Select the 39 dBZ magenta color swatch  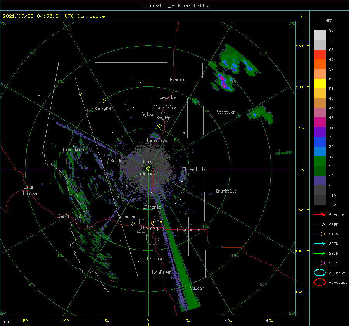point(320,122)
